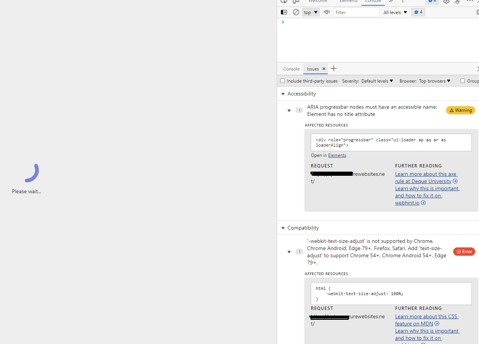Add a new drawer panel with plus icon

pyautogui.click(x=334, y=69)
